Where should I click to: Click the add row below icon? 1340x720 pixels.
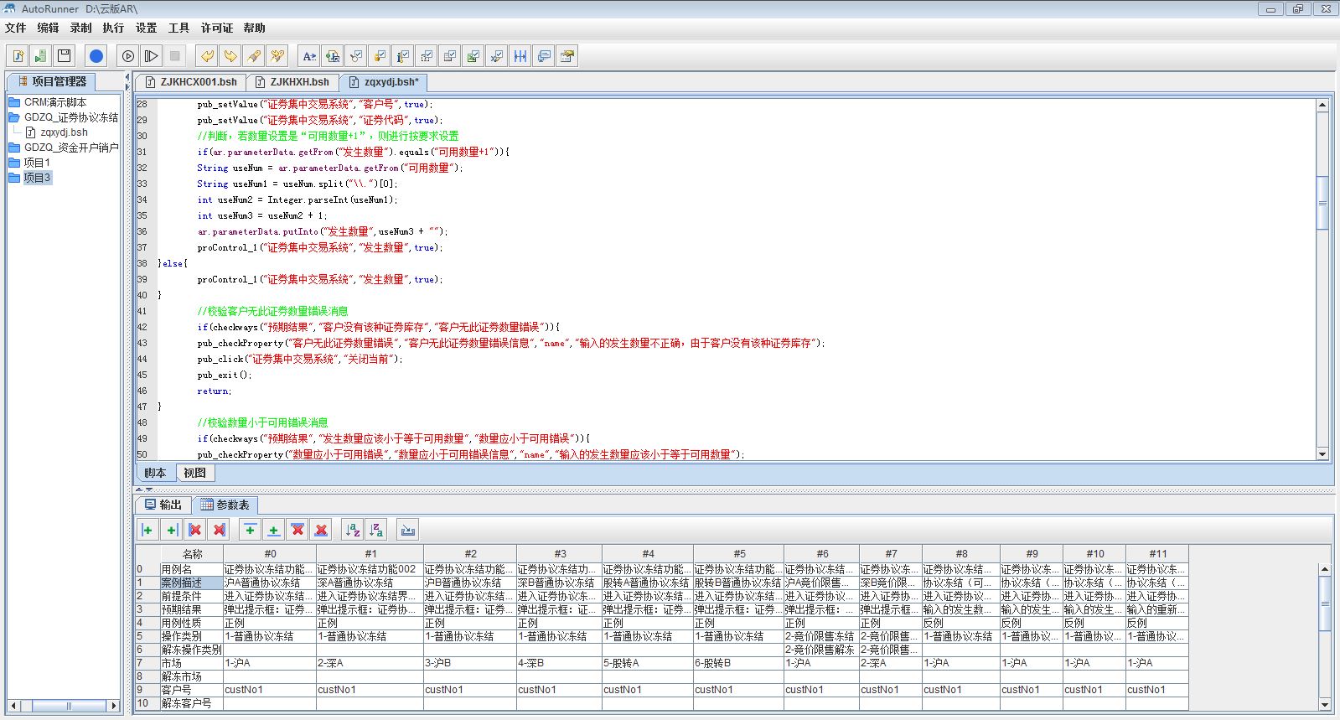(x=273, y=530)
